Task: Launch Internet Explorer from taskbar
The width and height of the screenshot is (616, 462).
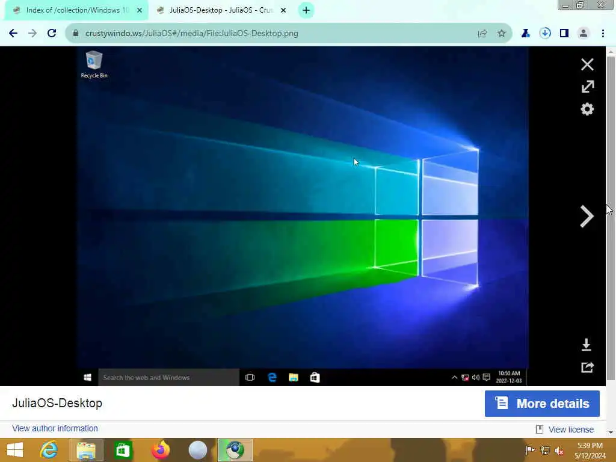Action: pyautogui.click(x=49, y=450)
